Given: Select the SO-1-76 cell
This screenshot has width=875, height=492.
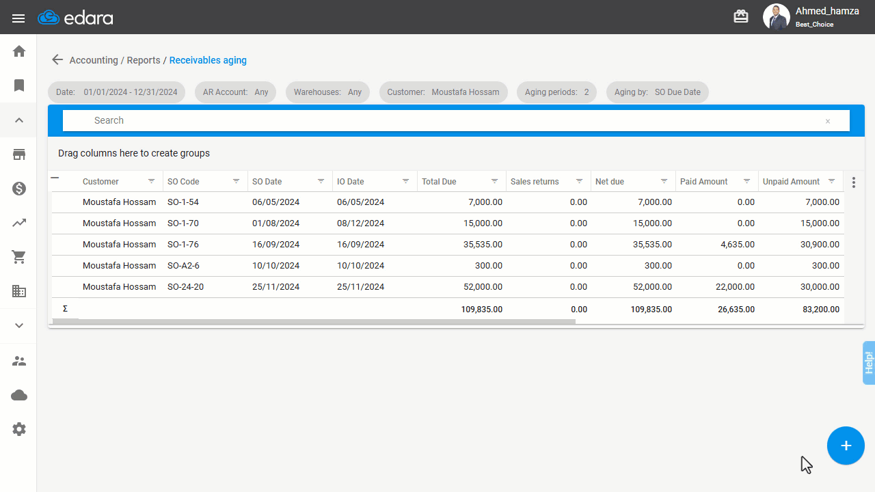Looking at the screenshot, I should click(205, 245).
